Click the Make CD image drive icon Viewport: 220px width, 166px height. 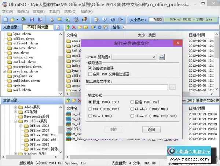tap(52, 19)
